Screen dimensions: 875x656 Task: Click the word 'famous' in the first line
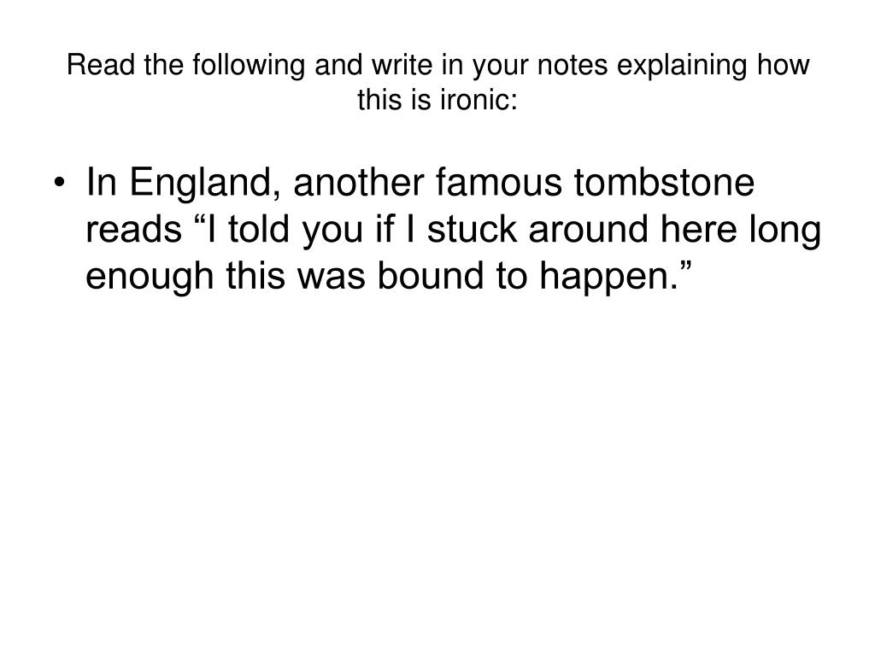coord(498,182)
